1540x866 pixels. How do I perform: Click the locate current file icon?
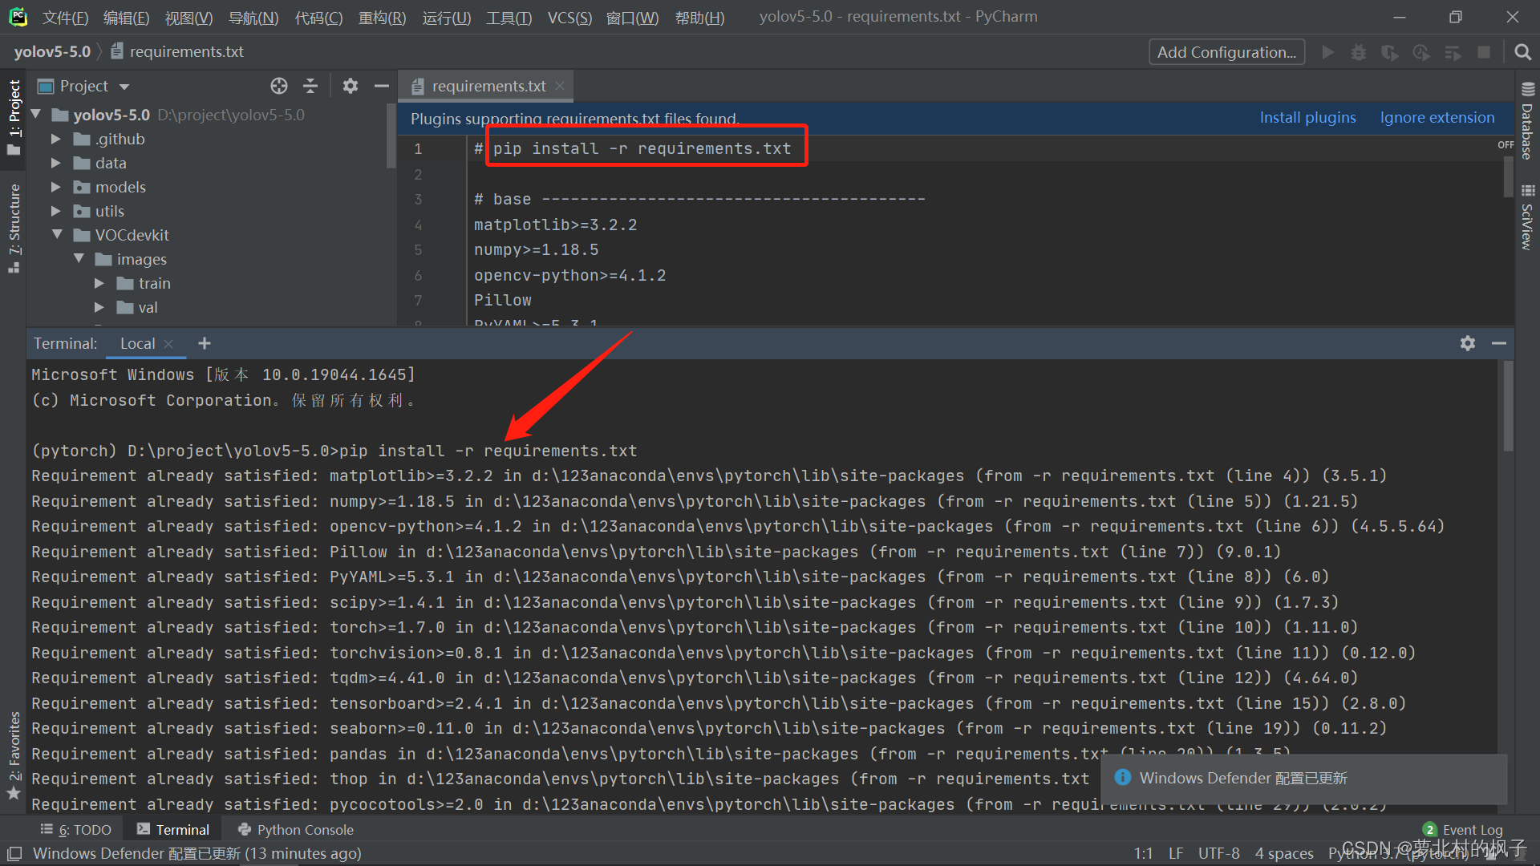[x=279, y=86]
